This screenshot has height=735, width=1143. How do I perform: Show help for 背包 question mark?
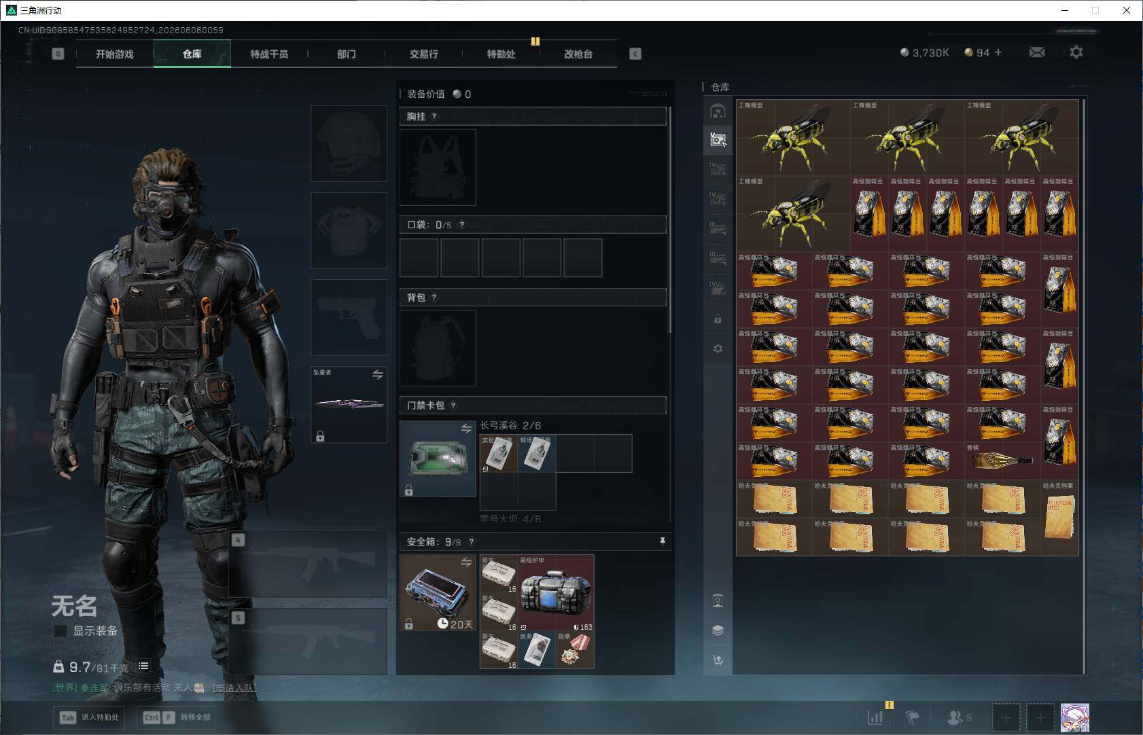click(x=434, y=297)
